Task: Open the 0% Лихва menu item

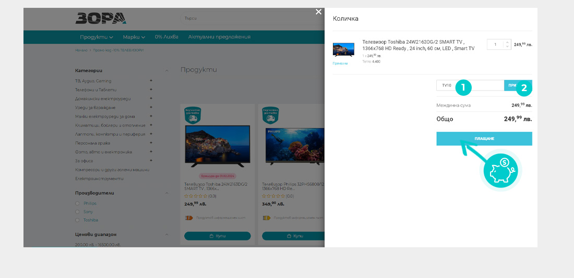Action: (166, 37)
